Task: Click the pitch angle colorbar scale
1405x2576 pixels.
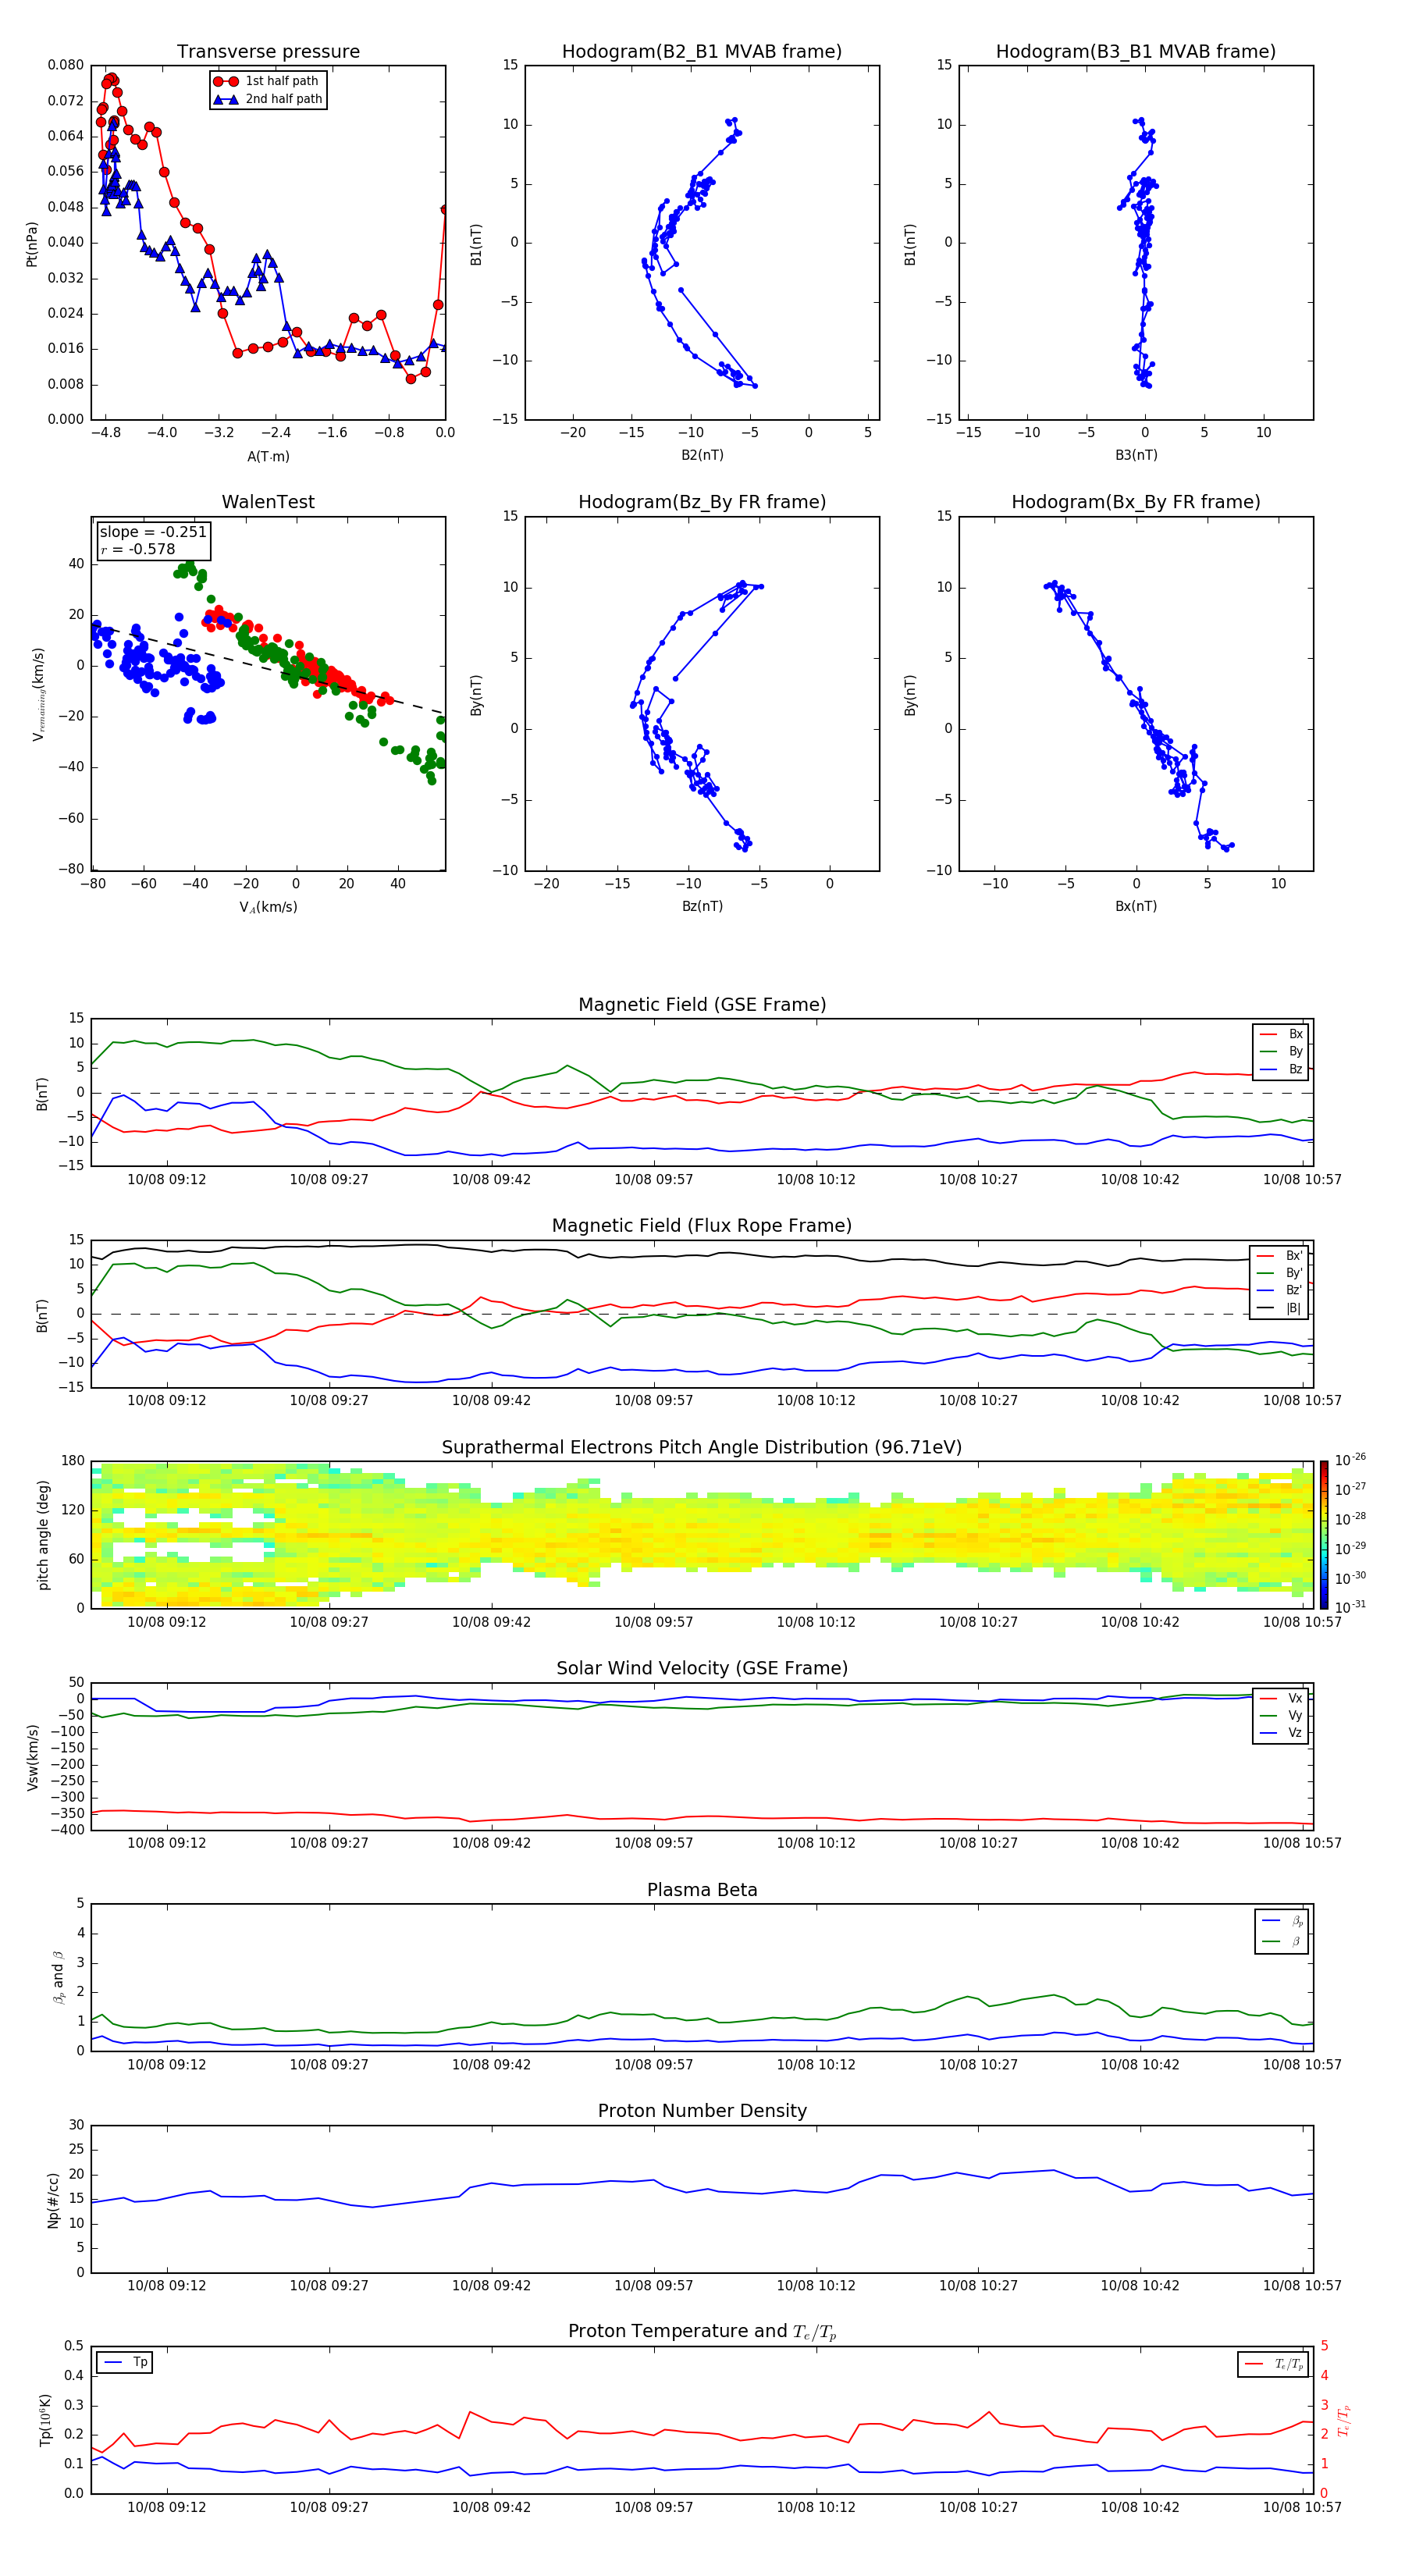Action: [1324, 1534]
